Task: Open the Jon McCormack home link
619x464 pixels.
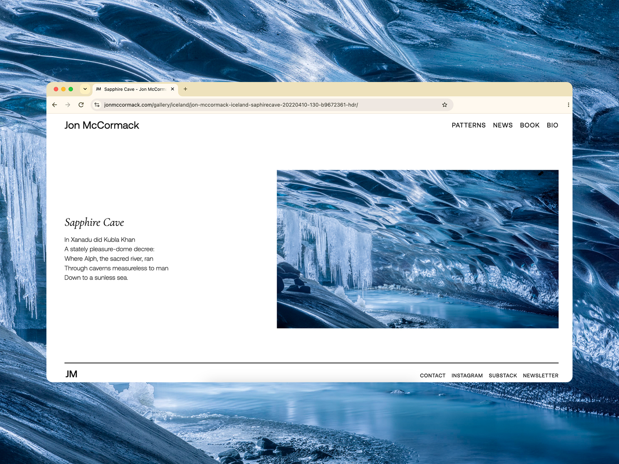Action: (x=102, y=125)
